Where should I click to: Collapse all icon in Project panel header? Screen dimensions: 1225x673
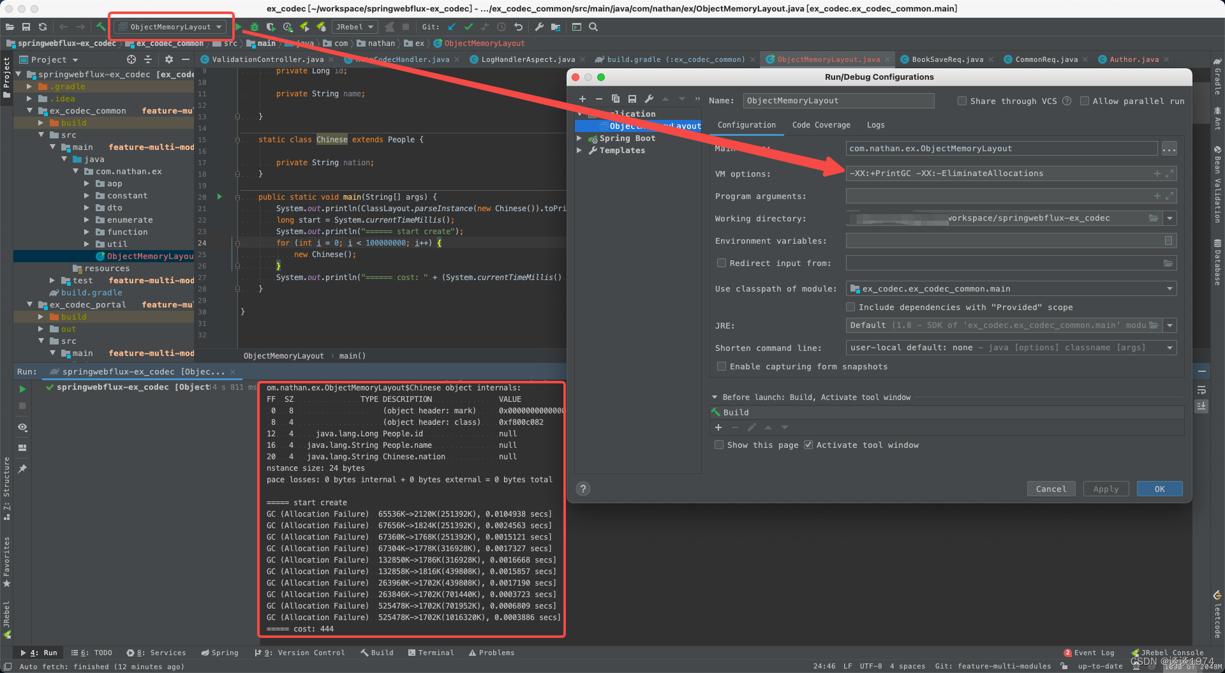tap(148, 59)
